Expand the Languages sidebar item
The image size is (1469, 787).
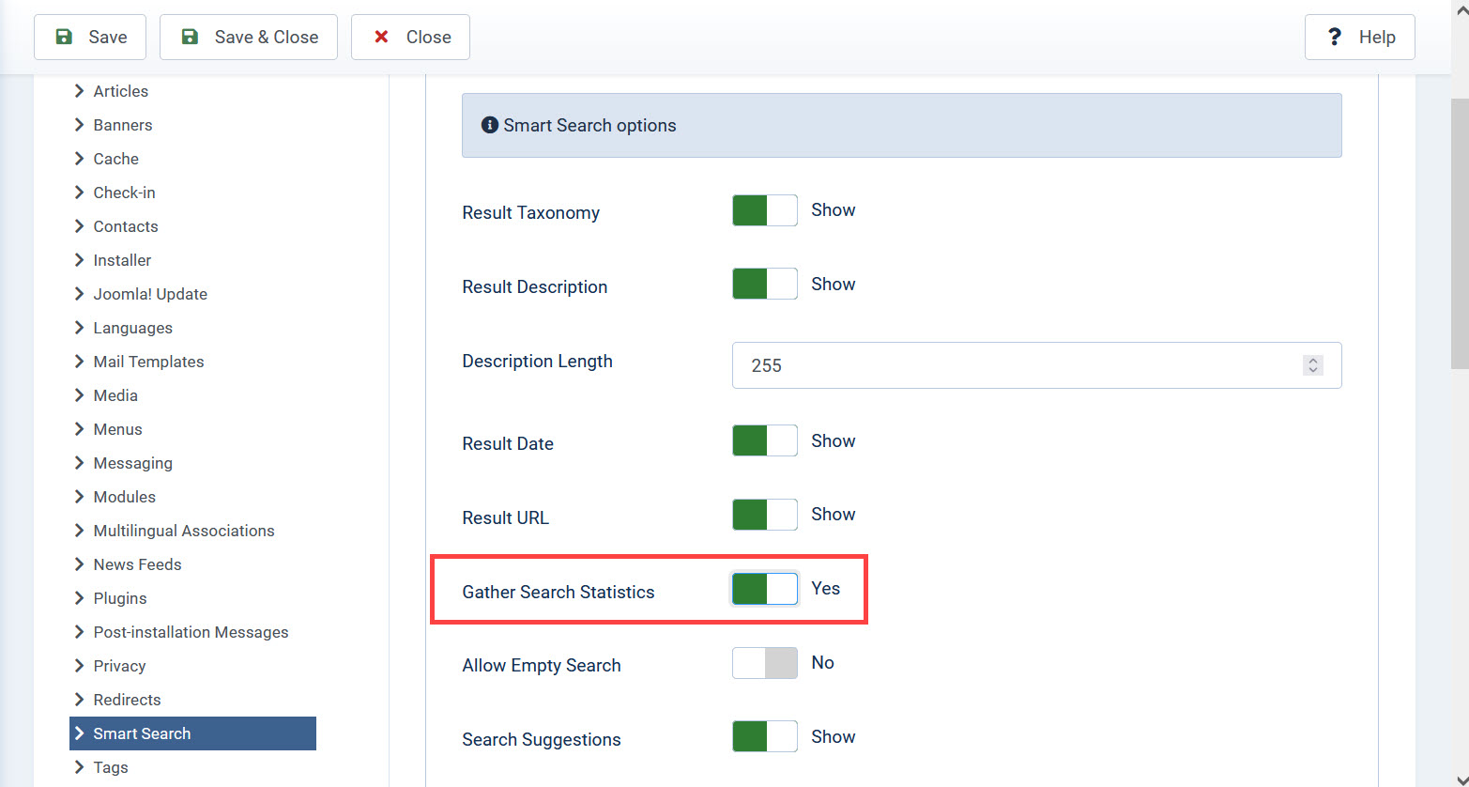(x=132, y=328)
